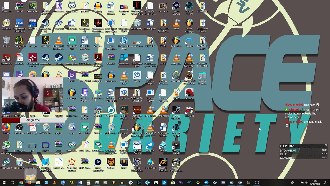Launch WinRAR from the desktop
This screenshot has width=330, height=186.
pyautogui.click(x=20, y=7)
